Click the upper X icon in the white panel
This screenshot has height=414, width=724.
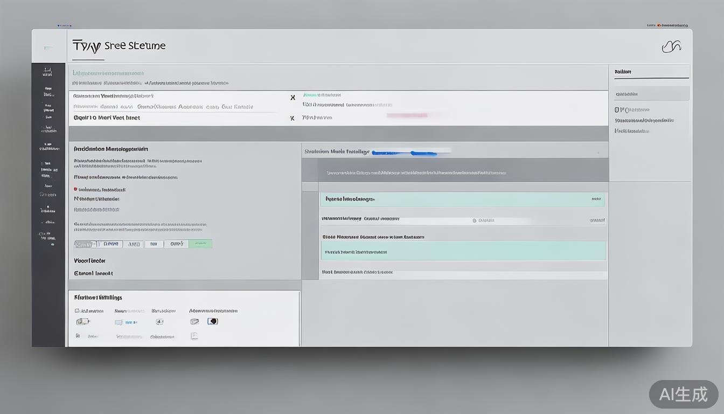tap(293, 98)
